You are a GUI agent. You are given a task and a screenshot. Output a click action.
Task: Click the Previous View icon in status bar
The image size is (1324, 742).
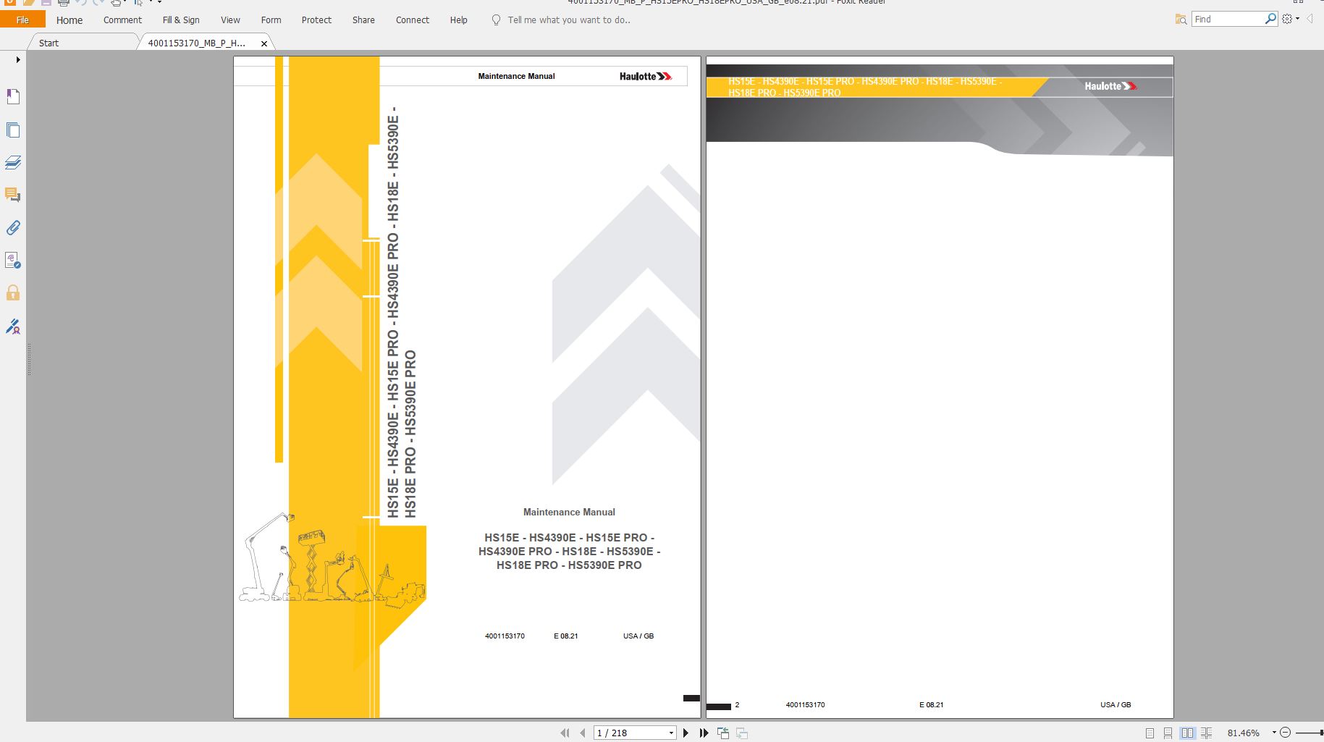(722, 733)
